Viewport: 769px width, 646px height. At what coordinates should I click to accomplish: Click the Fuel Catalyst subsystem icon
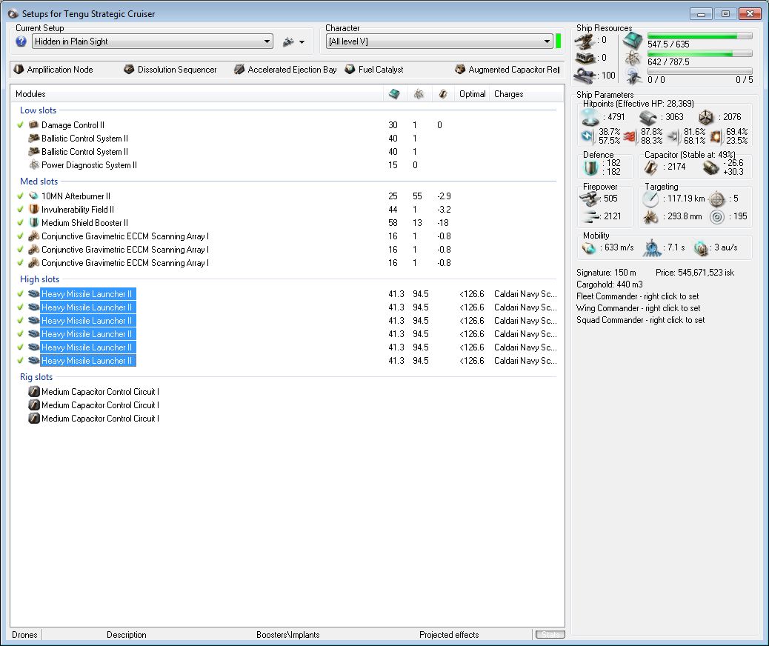coord(350,70)
